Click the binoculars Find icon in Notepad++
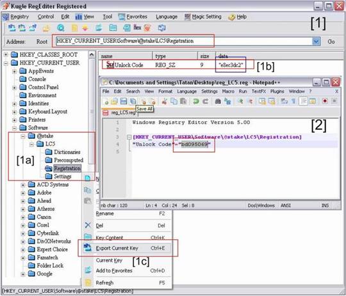346x296 pixels. tap(218, 101)
